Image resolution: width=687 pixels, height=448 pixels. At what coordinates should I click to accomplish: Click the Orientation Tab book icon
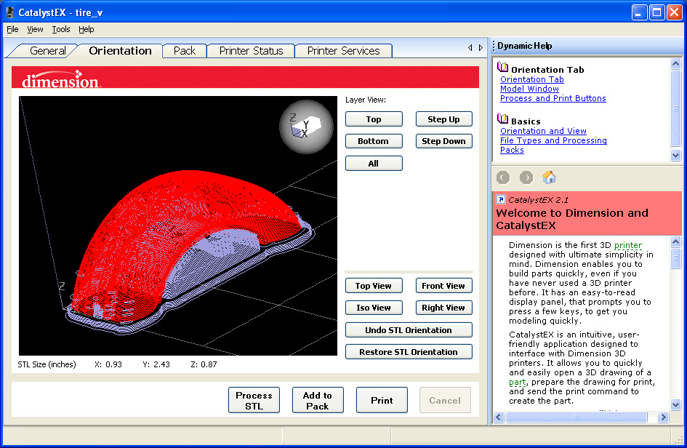pos(503,67)
